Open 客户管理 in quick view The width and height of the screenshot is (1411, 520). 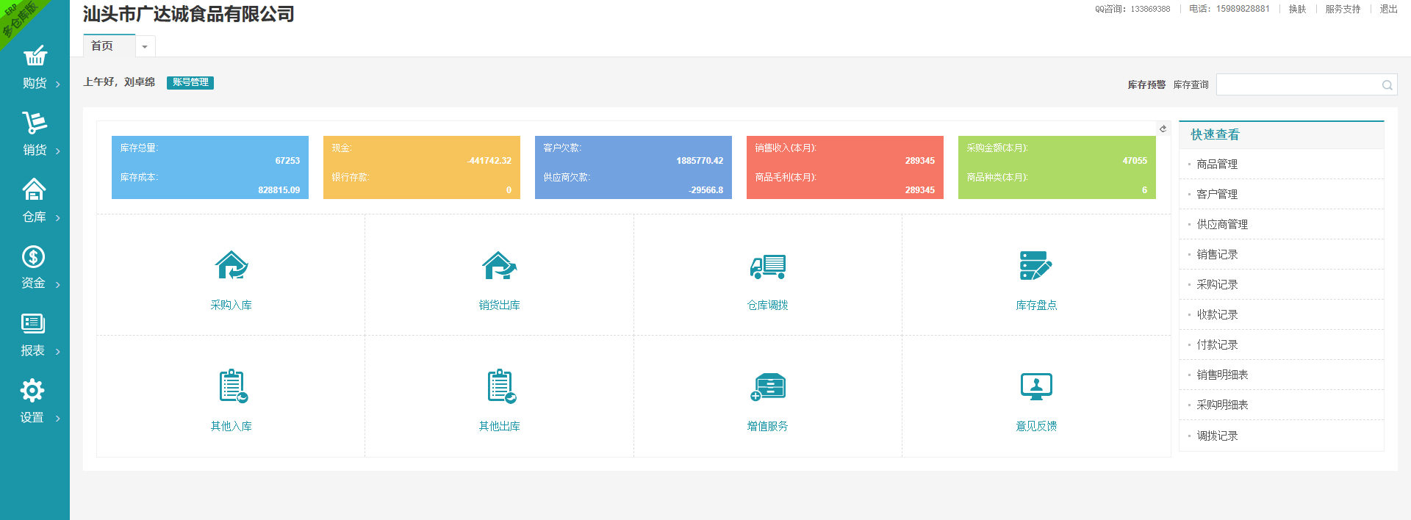pyautogui.click(x=1217, y=195)
